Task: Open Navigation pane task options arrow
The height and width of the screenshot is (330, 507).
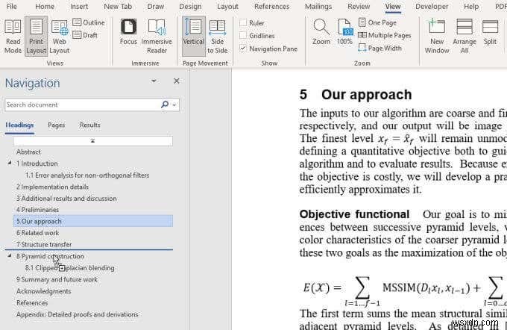Action: (x=154, y=81)
